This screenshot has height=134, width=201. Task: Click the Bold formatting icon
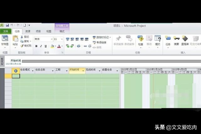[36, 46]
